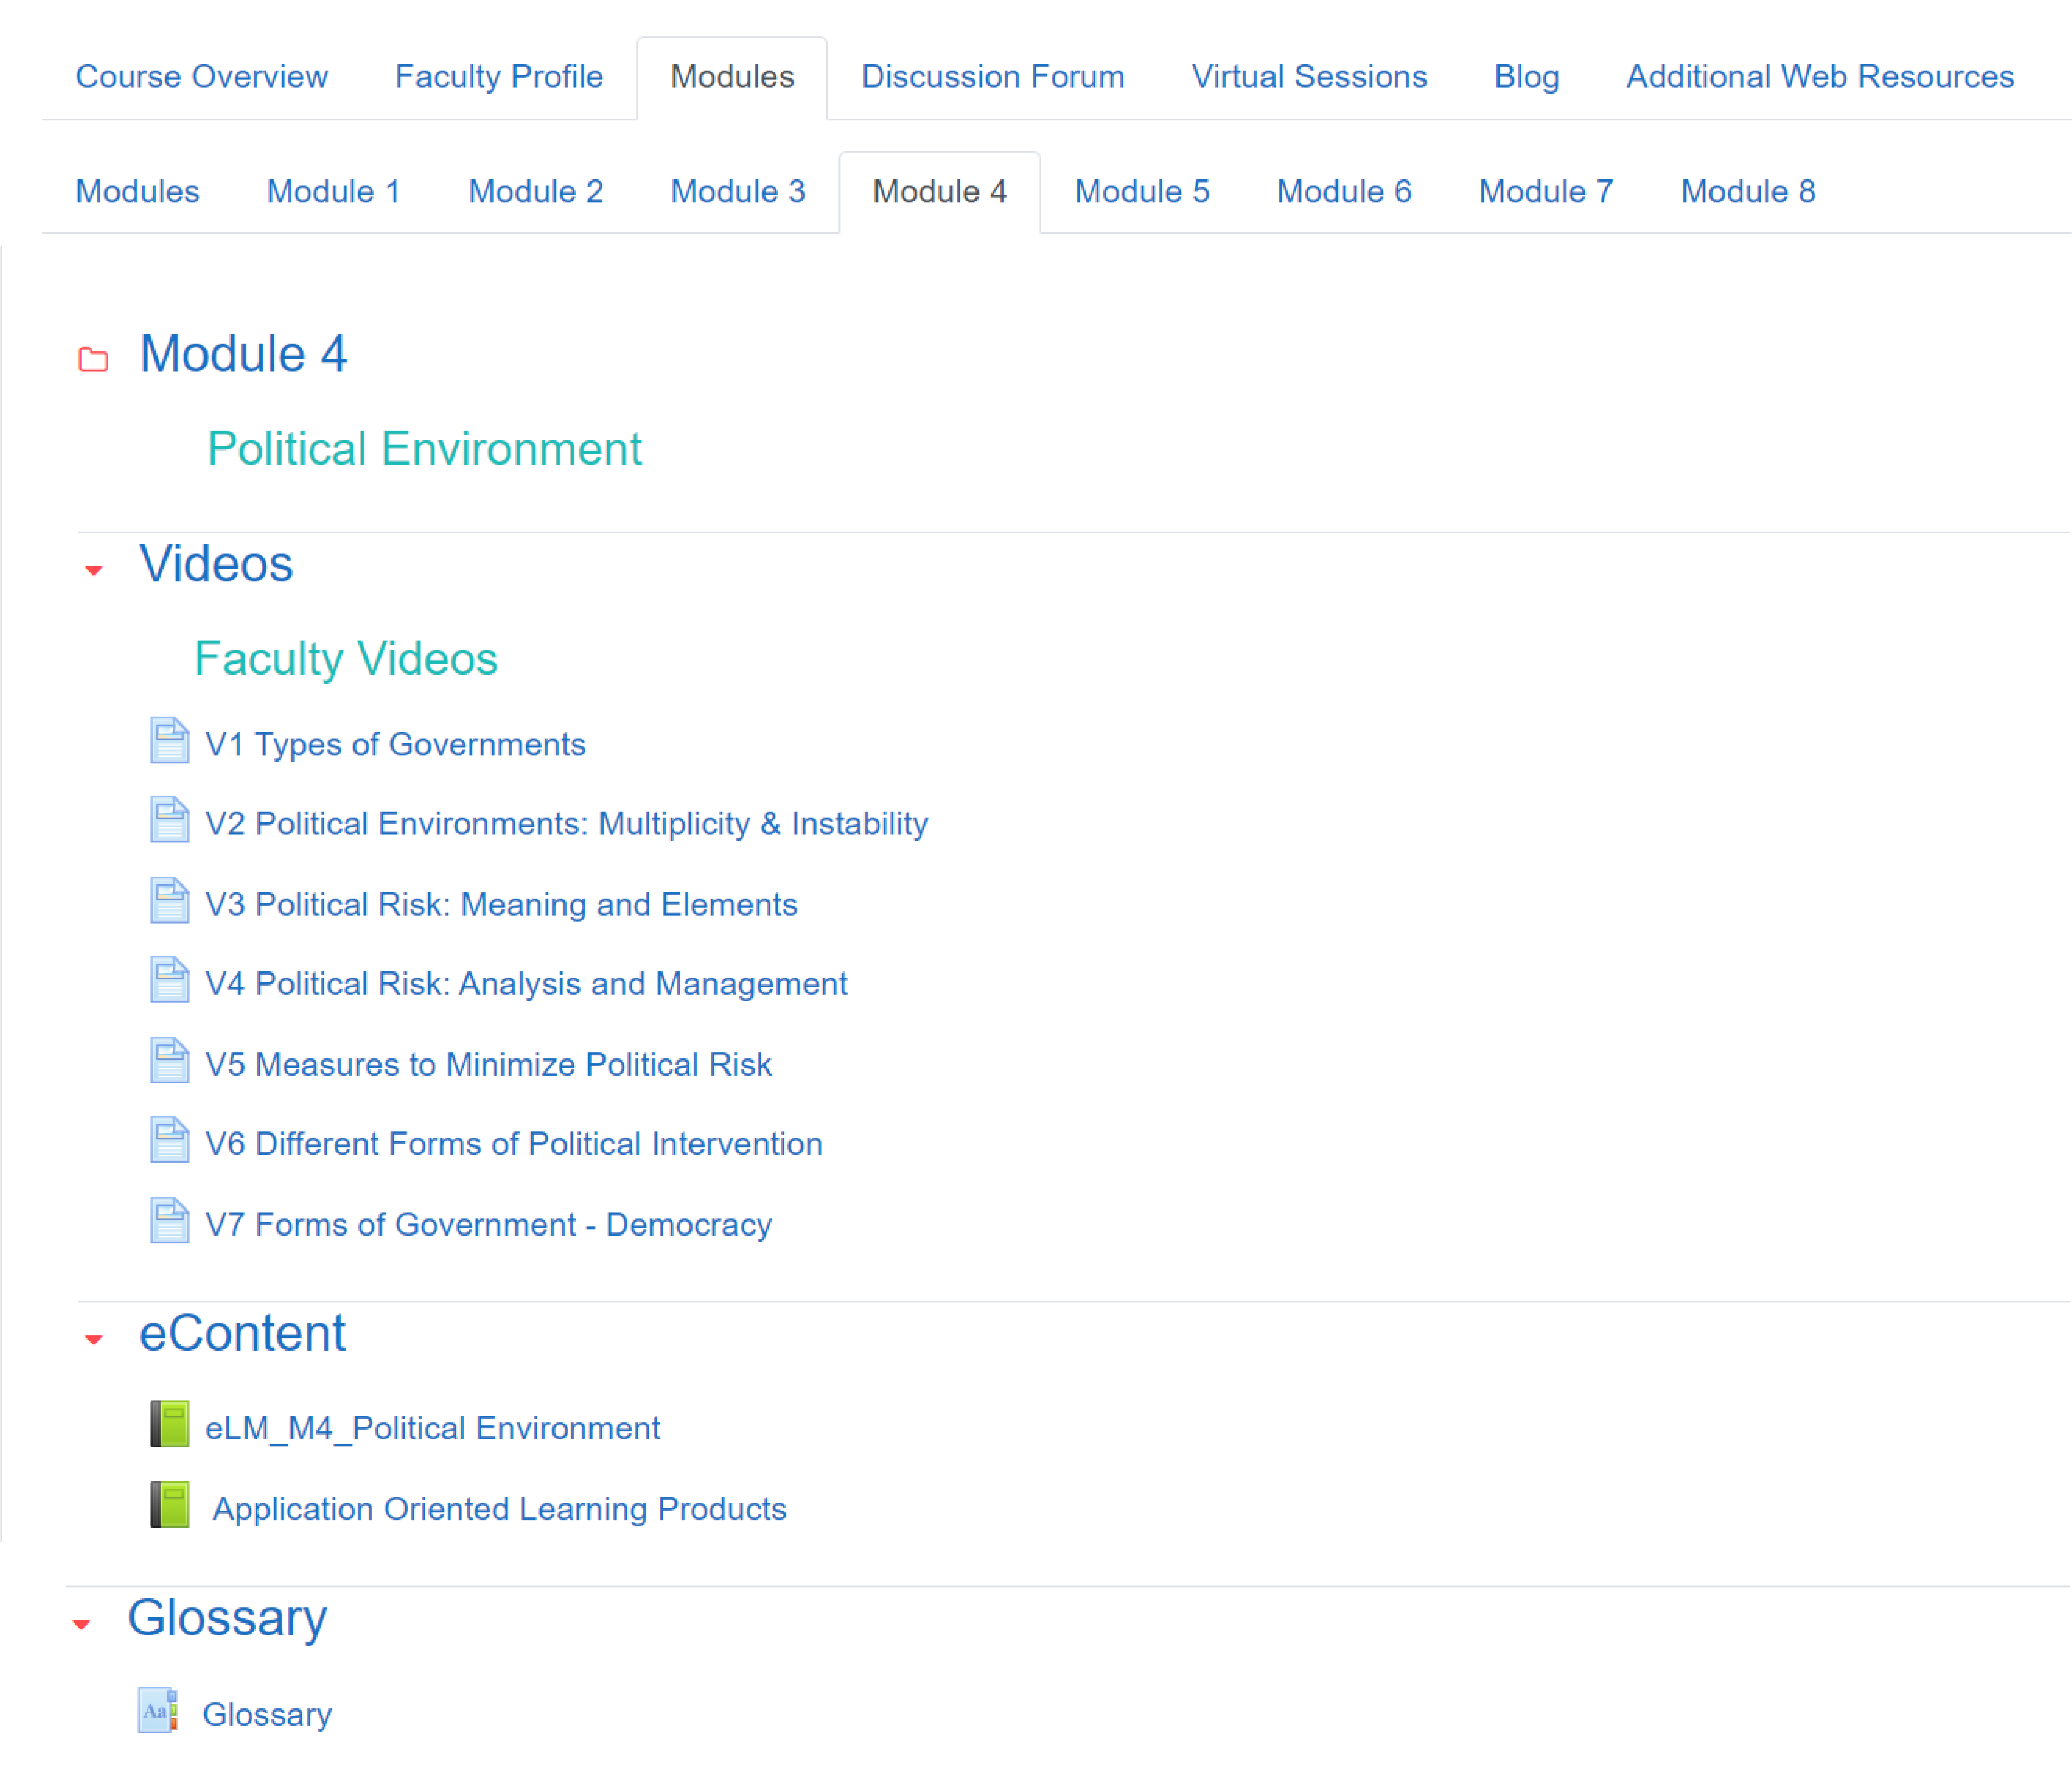Click the page icon beside V4 Political Risk Analysis
The width and height of the screenshot is (2072, 1766).
tap(169, 979)
